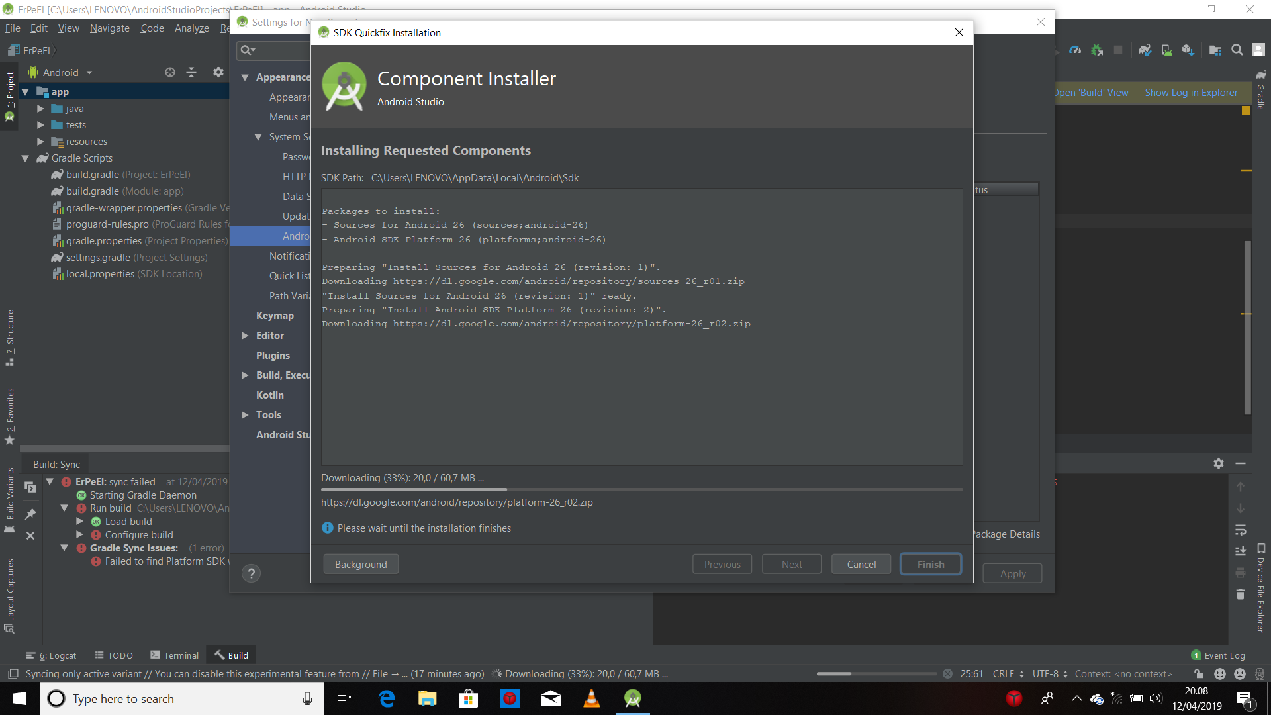The height and width of the screenshot is (715, 1271).
Task: Click the Finish button
Action: click(x=931, y=564)
